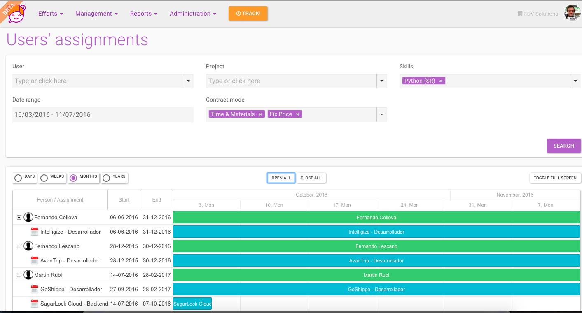Viewport: 582px width, 313px height.
Task: Click calendar icon for Intelligize - Desarrollador
Action: (x=35, y=232)
